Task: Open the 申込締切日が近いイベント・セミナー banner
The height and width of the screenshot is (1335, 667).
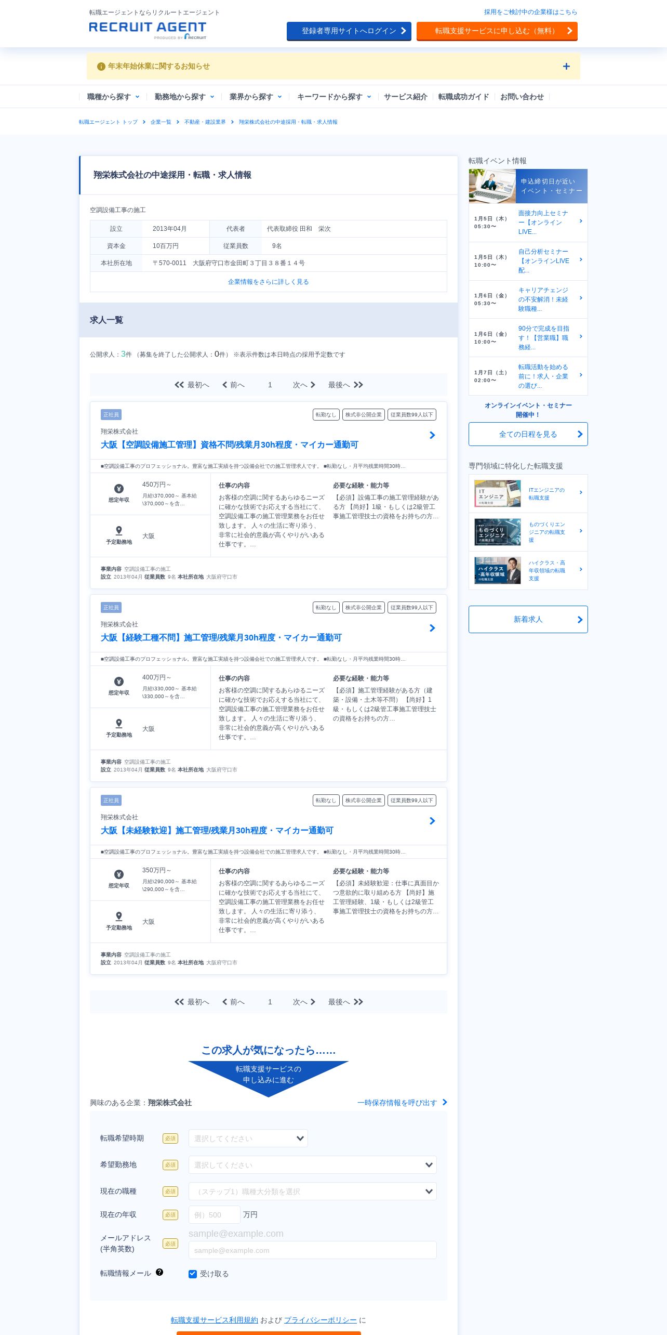Action: pyautogui.click(x=528, y=186)
